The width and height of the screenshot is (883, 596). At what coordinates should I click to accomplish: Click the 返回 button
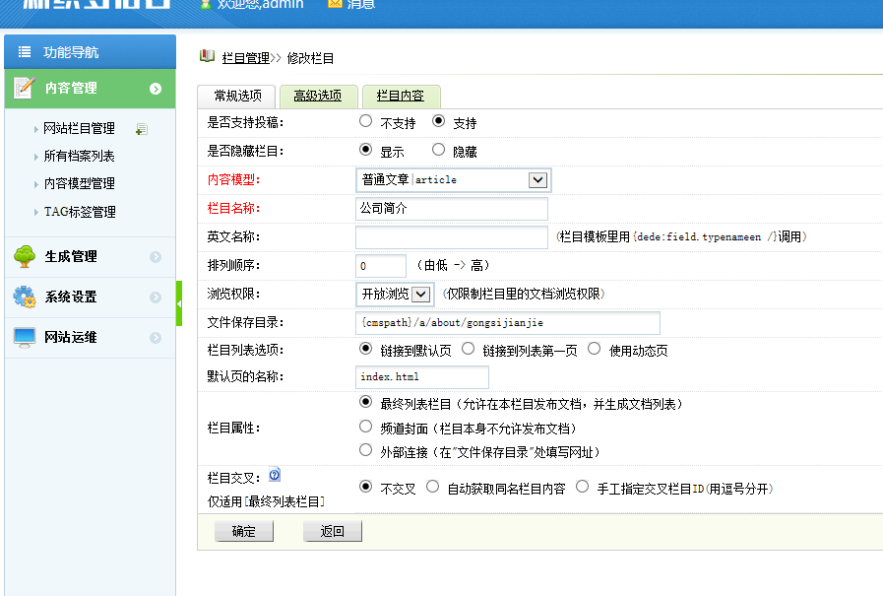click(x=333, y=531)
